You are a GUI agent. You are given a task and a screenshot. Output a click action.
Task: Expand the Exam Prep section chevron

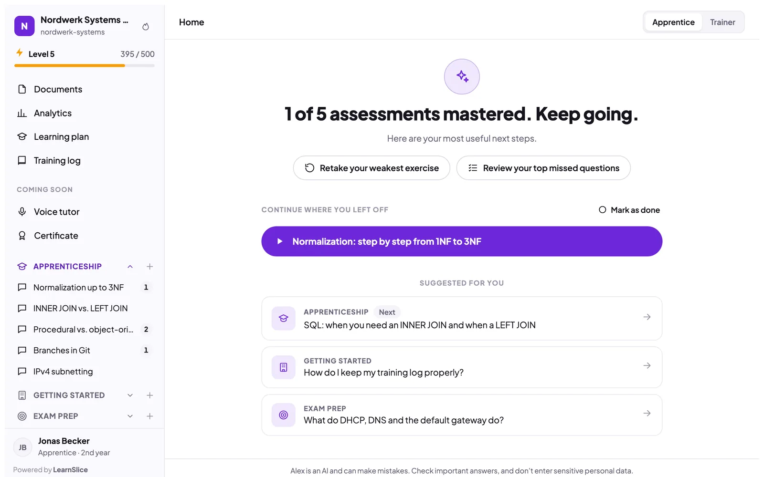[130, 416]
